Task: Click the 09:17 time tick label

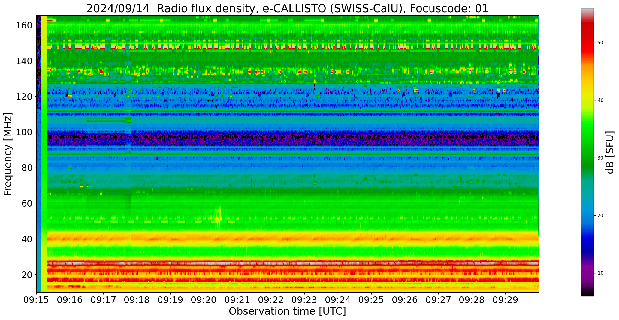Action: coord(103,300)
